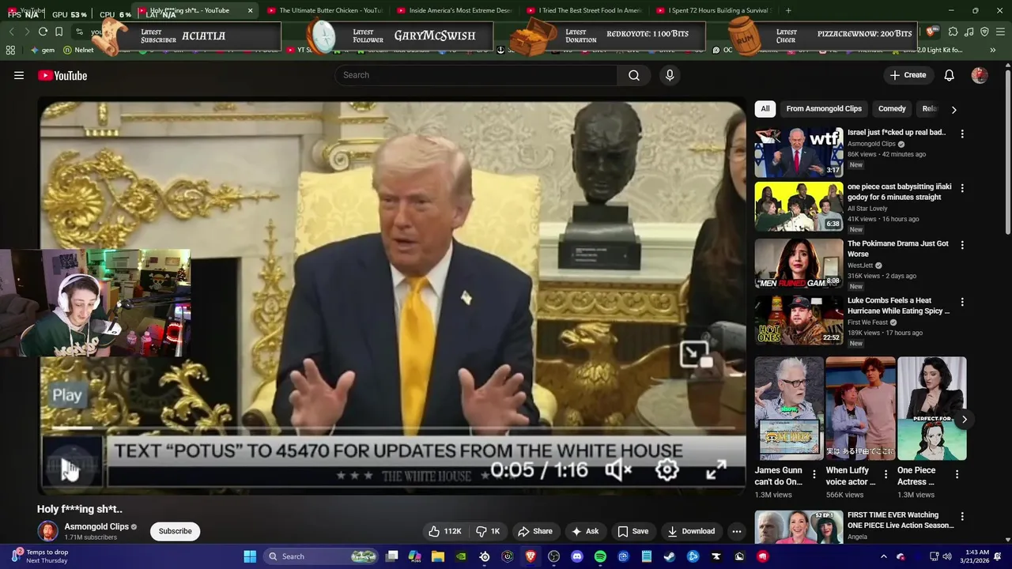
Task: Open options for 'FIRST TIME EVER Watching' video
Action: [x=962, y=516]
